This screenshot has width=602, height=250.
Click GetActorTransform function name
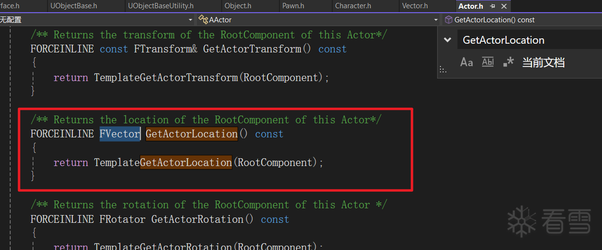click(x=252, y=49)
